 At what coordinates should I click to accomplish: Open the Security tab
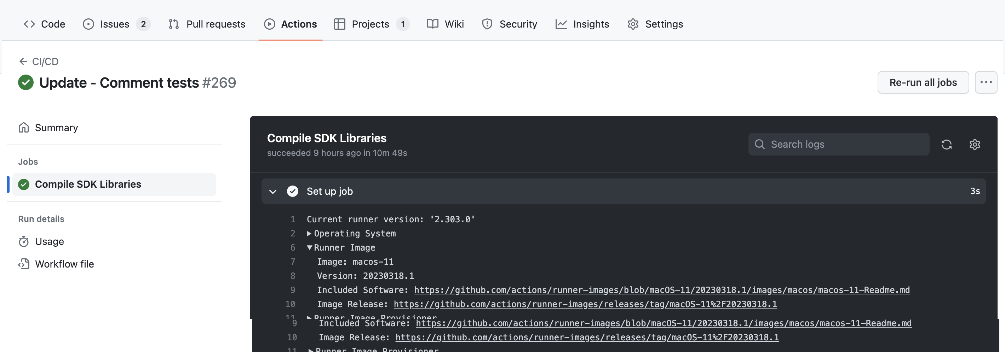(510, 24)
